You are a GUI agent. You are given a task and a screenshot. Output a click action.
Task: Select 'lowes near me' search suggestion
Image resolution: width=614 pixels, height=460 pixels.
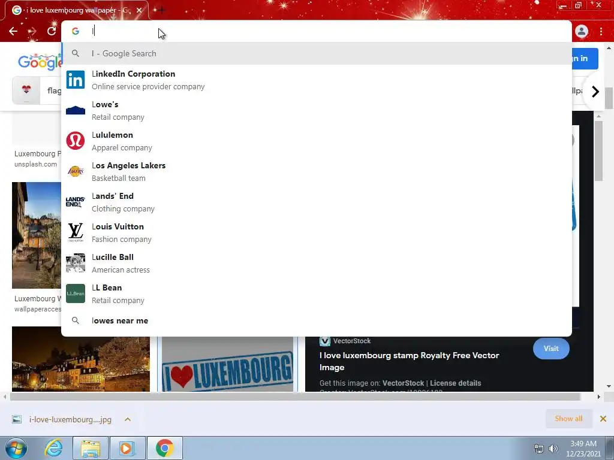[317, 321]
